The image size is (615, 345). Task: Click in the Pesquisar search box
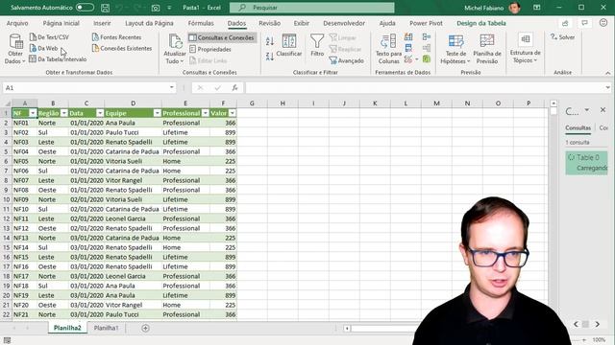[311, 8]
